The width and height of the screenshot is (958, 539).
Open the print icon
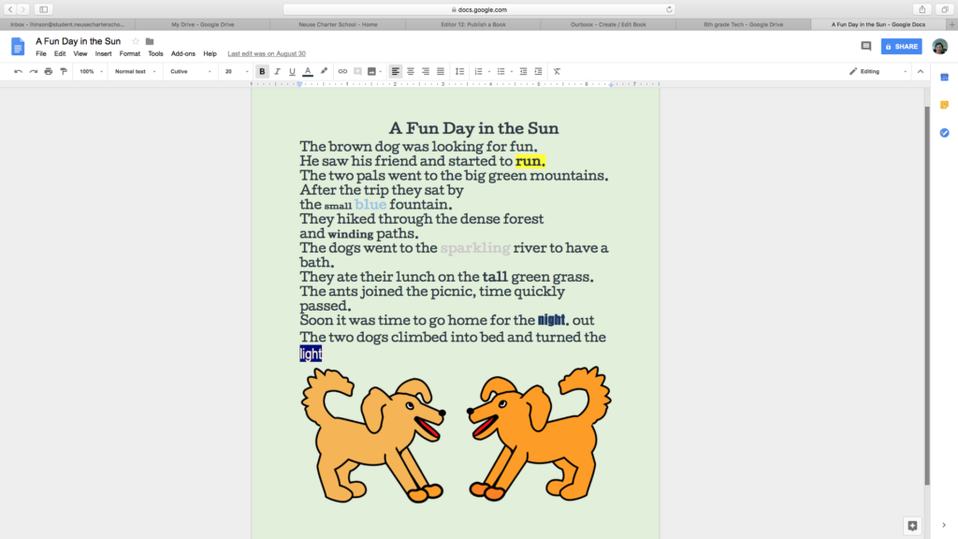click(48, 71)
